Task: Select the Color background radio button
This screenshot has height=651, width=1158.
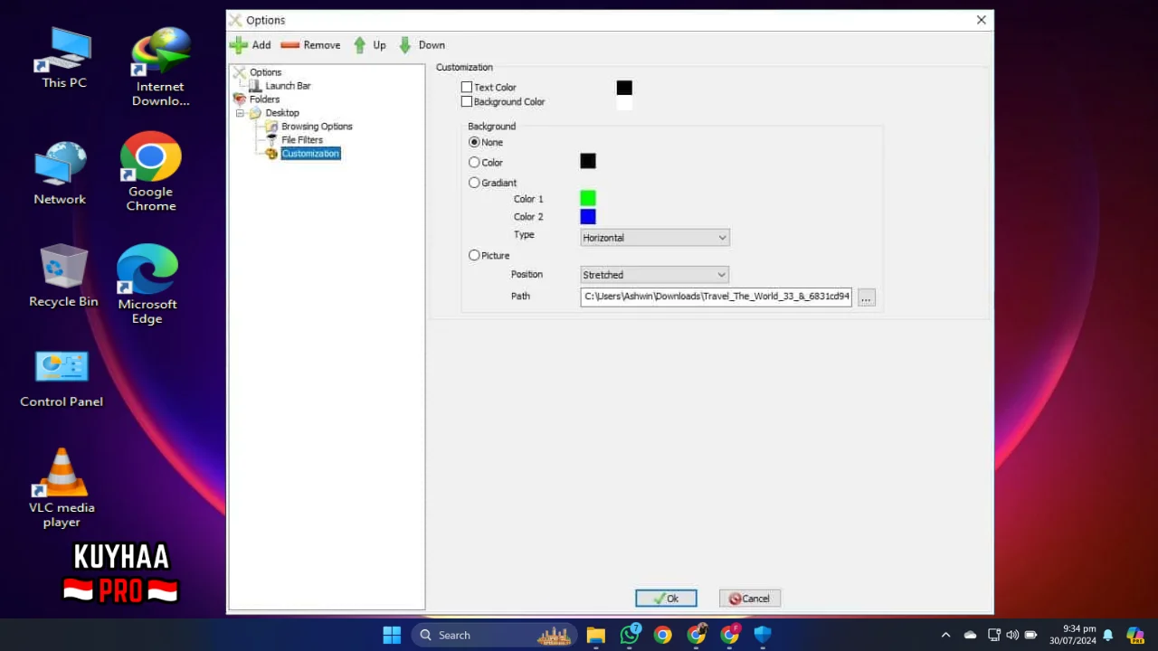Action: pyautogui.click(x=474, y=163)
